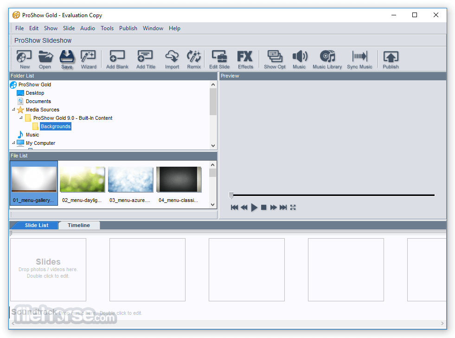The width and height of the screenshot is (455, 338).
Task: Stop the preview playback
Action: [264, 208]
